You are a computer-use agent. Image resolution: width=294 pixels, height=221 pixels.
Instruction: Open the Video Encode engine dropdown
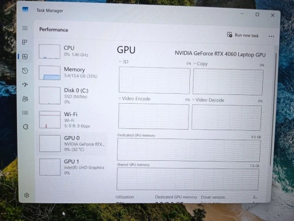tap(120, 98)
